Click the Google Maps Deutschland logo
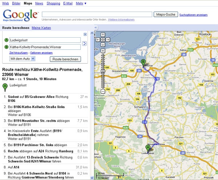 pos(20,15)
